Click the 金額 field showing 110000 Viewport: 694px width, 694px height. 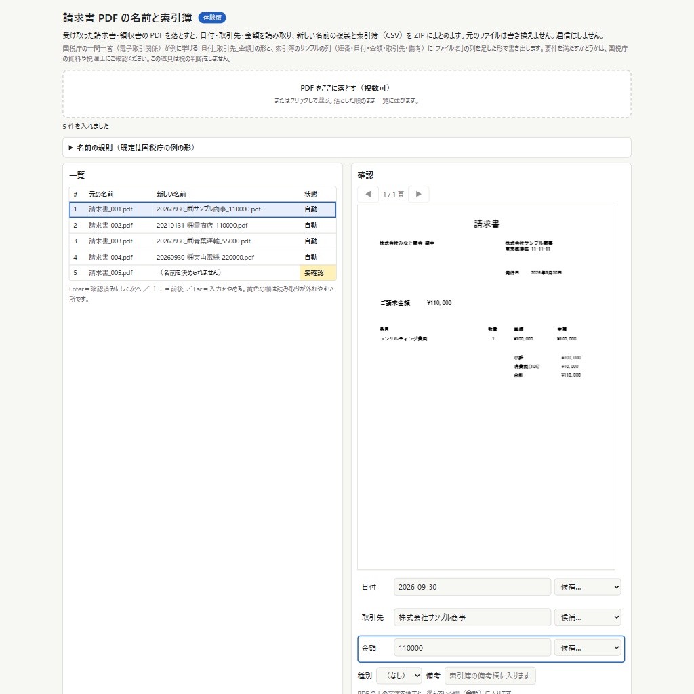(472, 647)
